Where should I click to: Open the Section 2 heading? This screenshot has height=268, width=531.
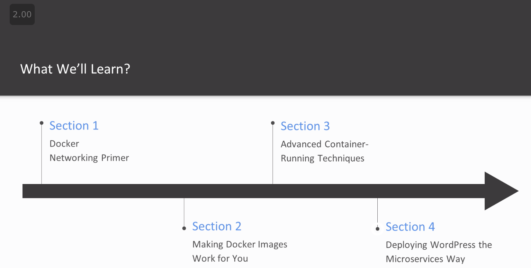[x=217, y=226]
